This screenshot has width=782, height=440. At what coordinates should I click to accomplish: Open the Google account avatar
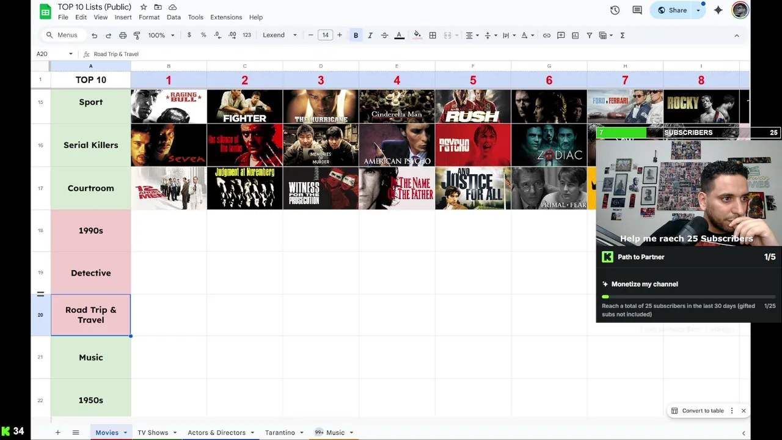740,10
